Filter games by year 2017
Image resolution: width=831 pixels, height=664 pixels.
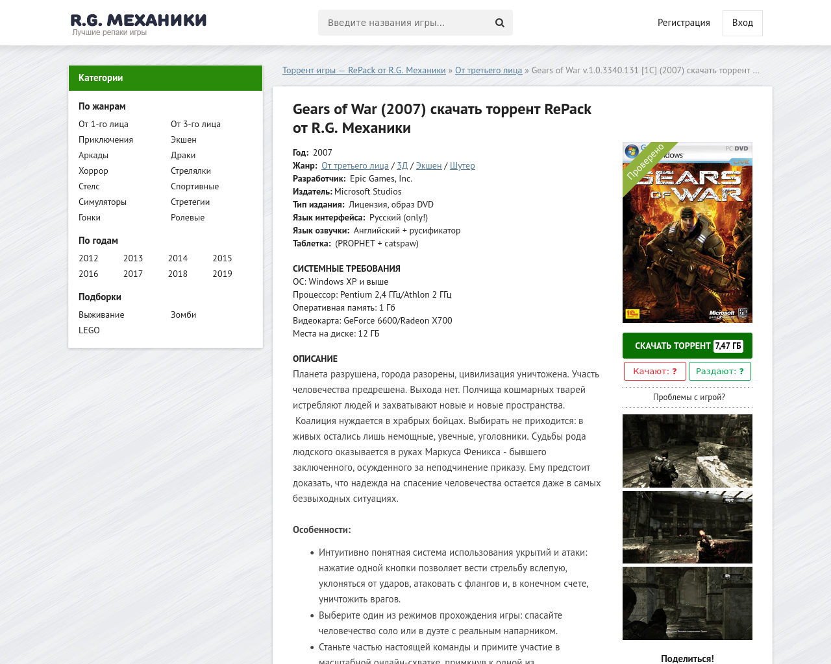[x=133, y=274]
